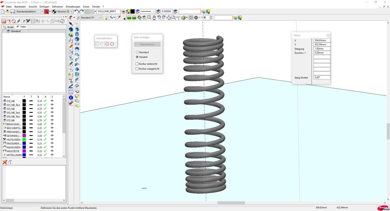This screenshot has height=211, width=390.
Task: Click the green HILFSLINIEN color swatch
Action: 24,139
